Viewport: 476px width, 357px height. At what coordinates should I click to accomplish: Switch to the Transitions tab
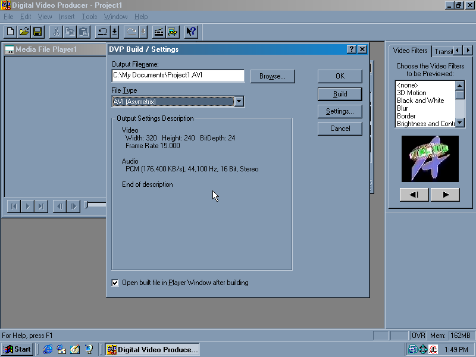pos(443,52)
